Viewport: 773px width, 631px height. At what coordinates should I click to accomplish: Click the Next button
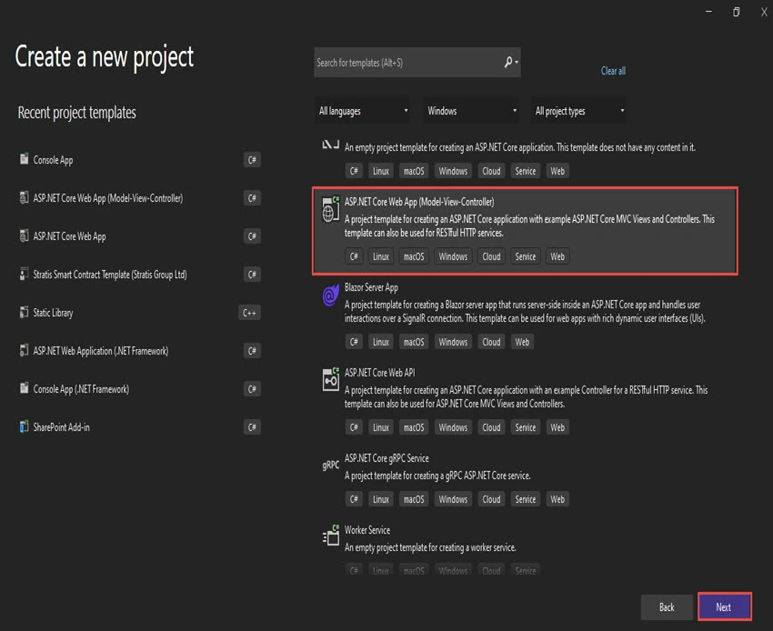point(724,606)
